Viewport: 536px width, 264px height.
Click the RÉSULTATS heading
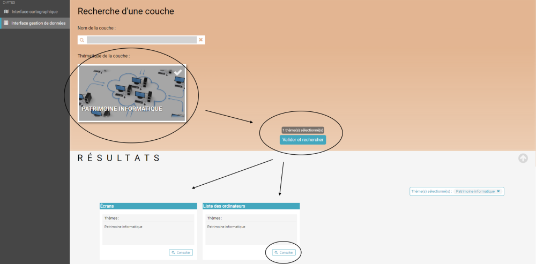coord(119,158)
